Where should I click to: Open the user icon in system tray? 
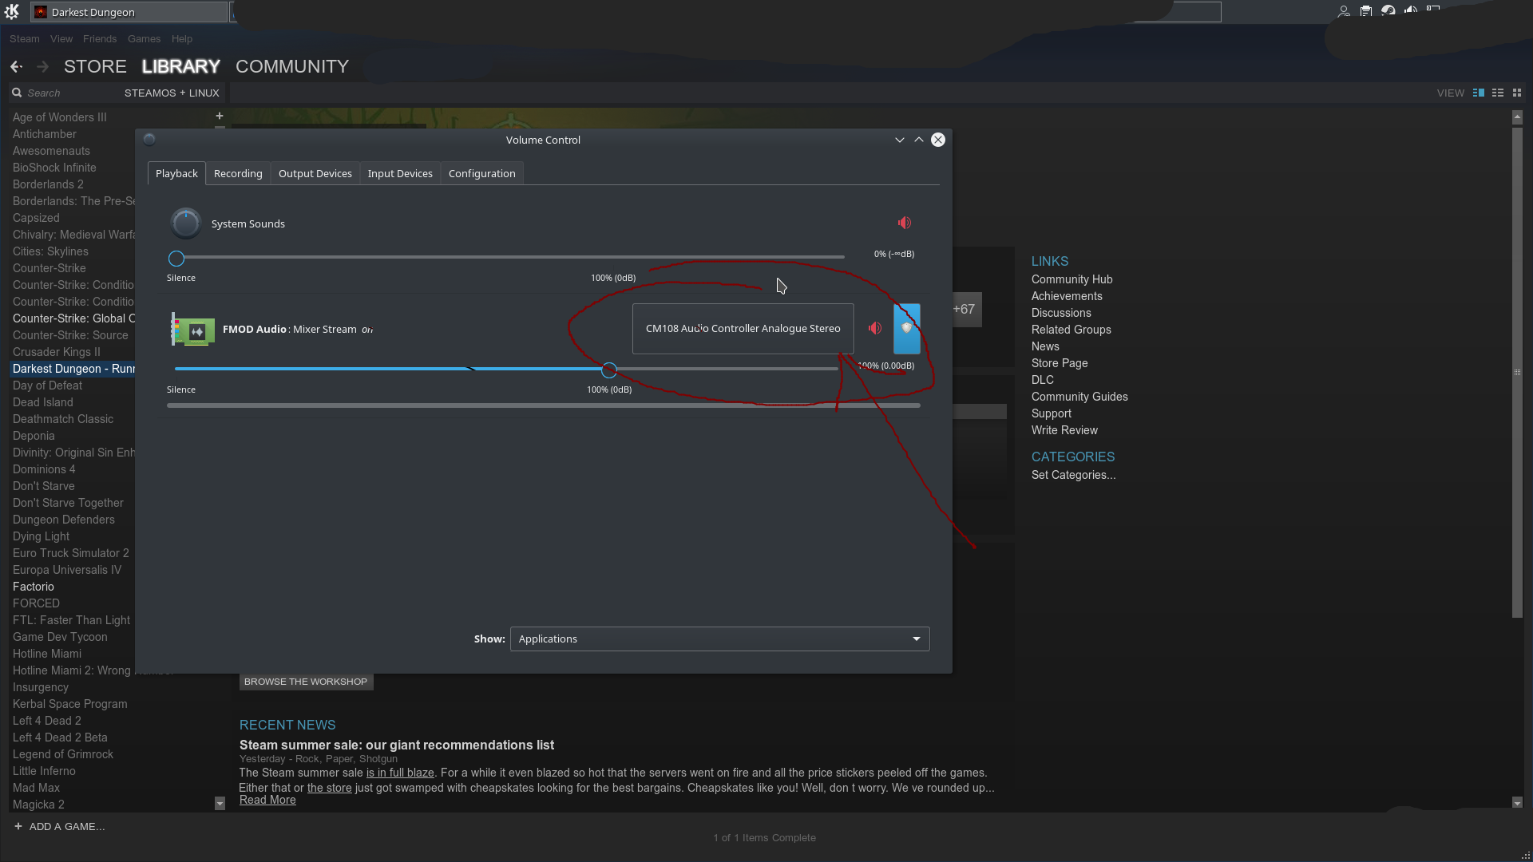(1345, 11)
